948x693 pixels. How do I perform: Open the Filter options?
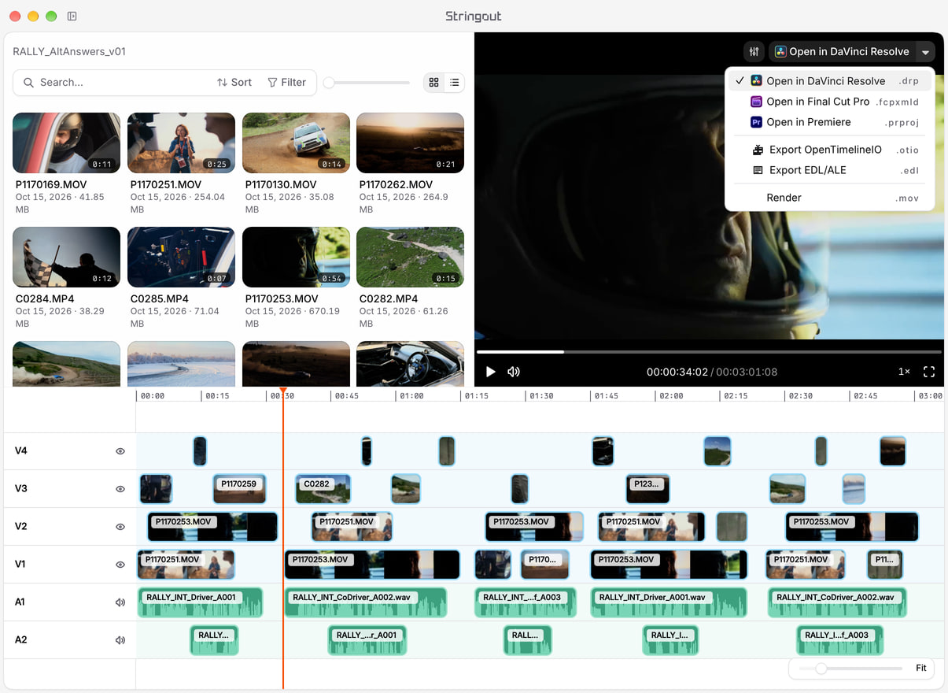(x=287, y=82)
